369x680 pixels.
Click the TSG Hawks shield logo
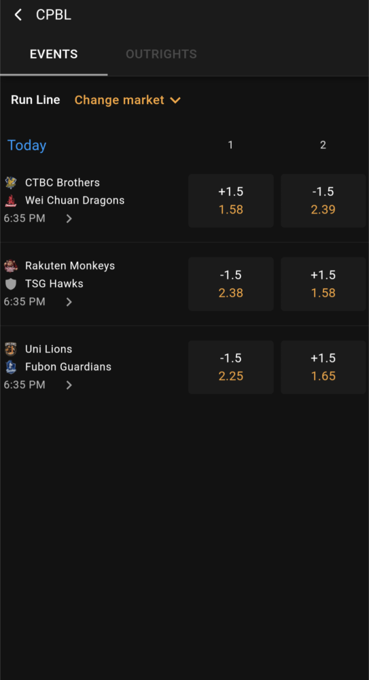click(11, 284)
